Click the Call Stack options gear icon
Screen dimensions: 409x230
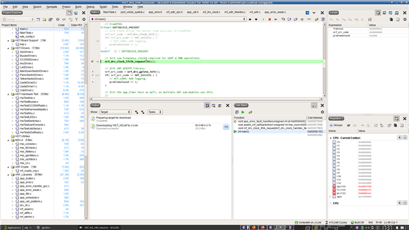pyautogui.click(x=322, y=112)
